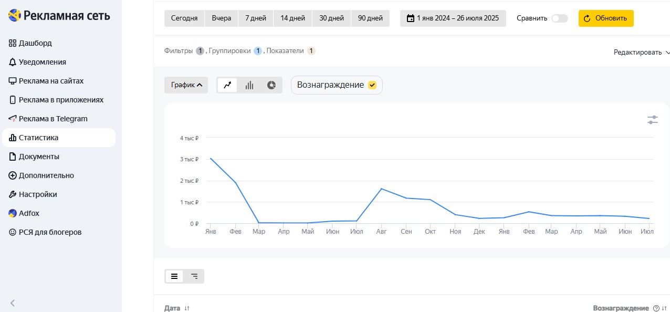Select the tree table view icon
Screen dimensions: 670x312
point(194,276)
